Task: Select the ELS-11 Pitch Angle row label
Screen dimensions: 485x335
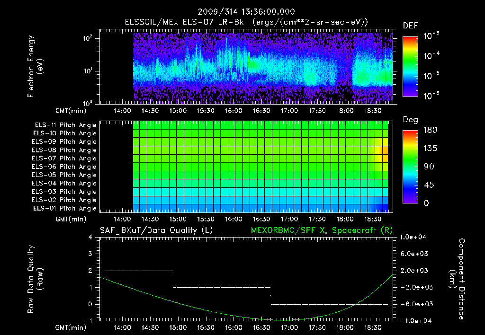Action: [65, 125]
